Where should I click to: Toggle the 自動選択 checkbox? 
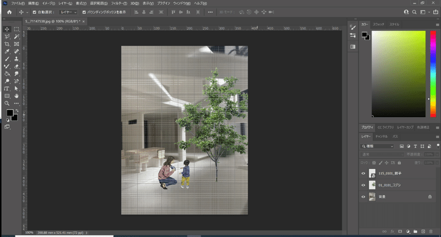pyautogui.click(x=34, y=12)
